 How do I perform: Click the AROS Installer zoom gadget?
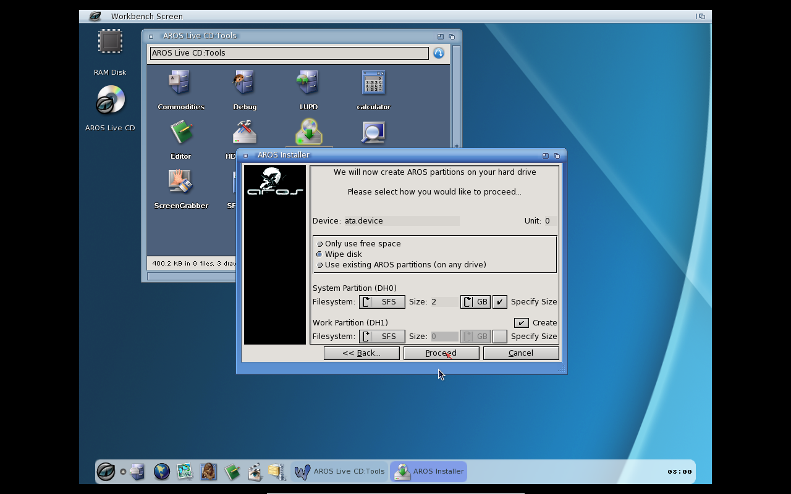coord(546,156)
